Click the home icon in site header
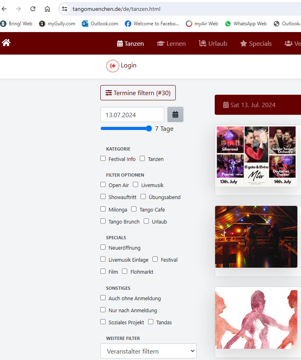 click(x=6, y=43)
